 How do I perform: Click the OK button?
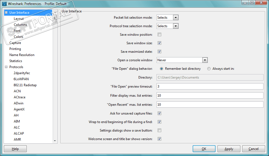(x=204, y=149)
